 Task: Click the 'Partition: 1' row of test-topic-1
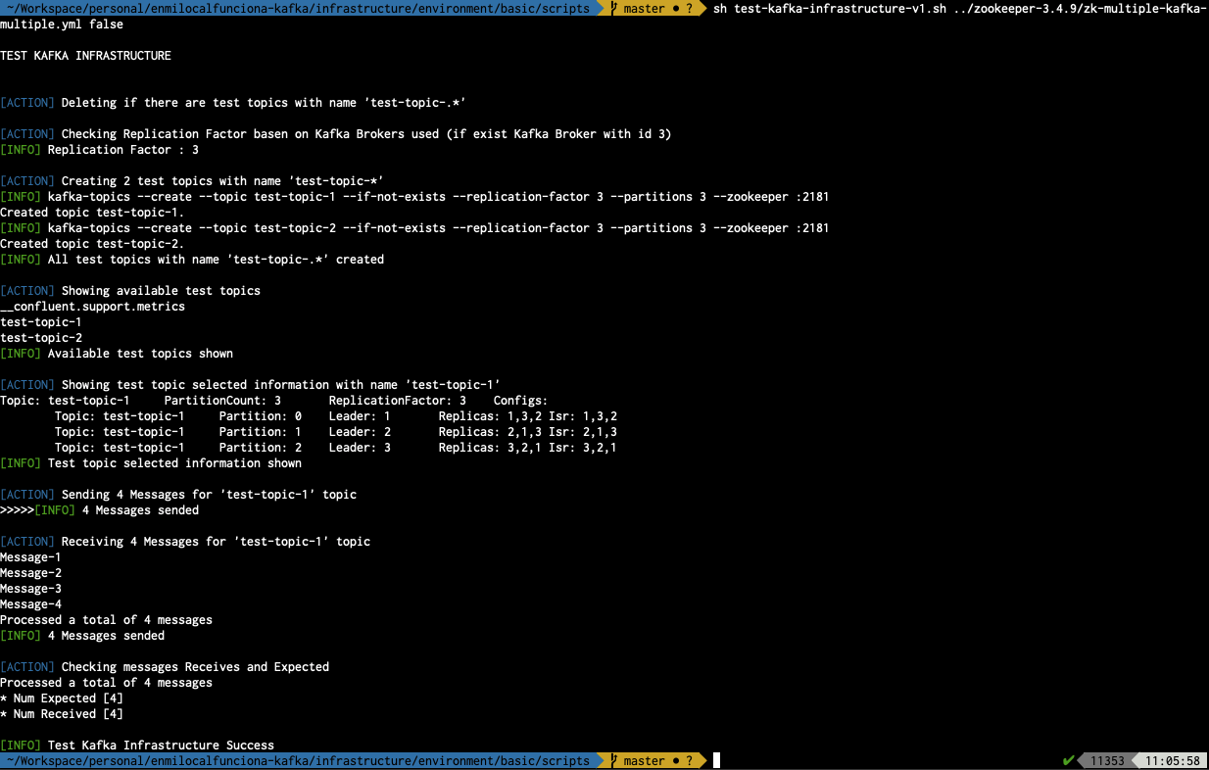click(336, 432)
